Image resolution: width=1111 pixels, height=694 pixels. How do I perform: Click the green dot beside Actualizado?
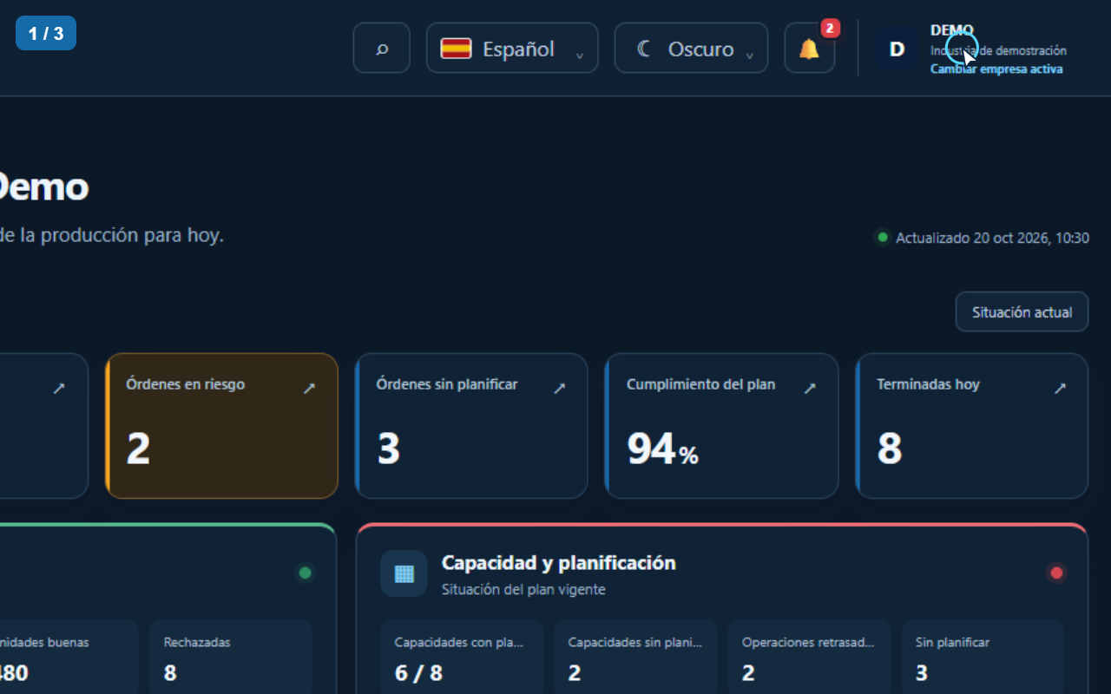point(883,237)
